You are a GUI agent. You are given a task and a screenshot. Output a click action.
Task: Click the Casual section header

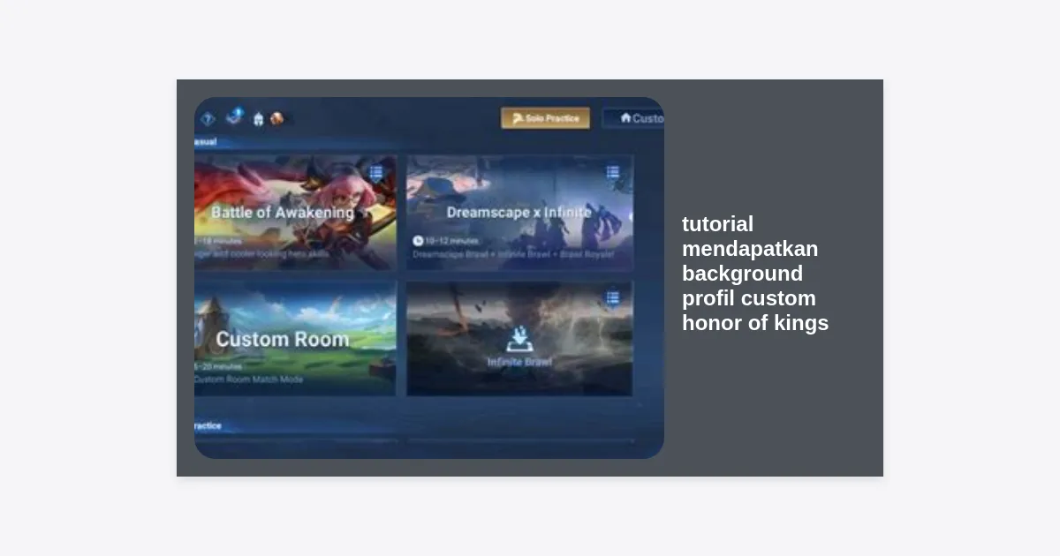coord(206,142)
